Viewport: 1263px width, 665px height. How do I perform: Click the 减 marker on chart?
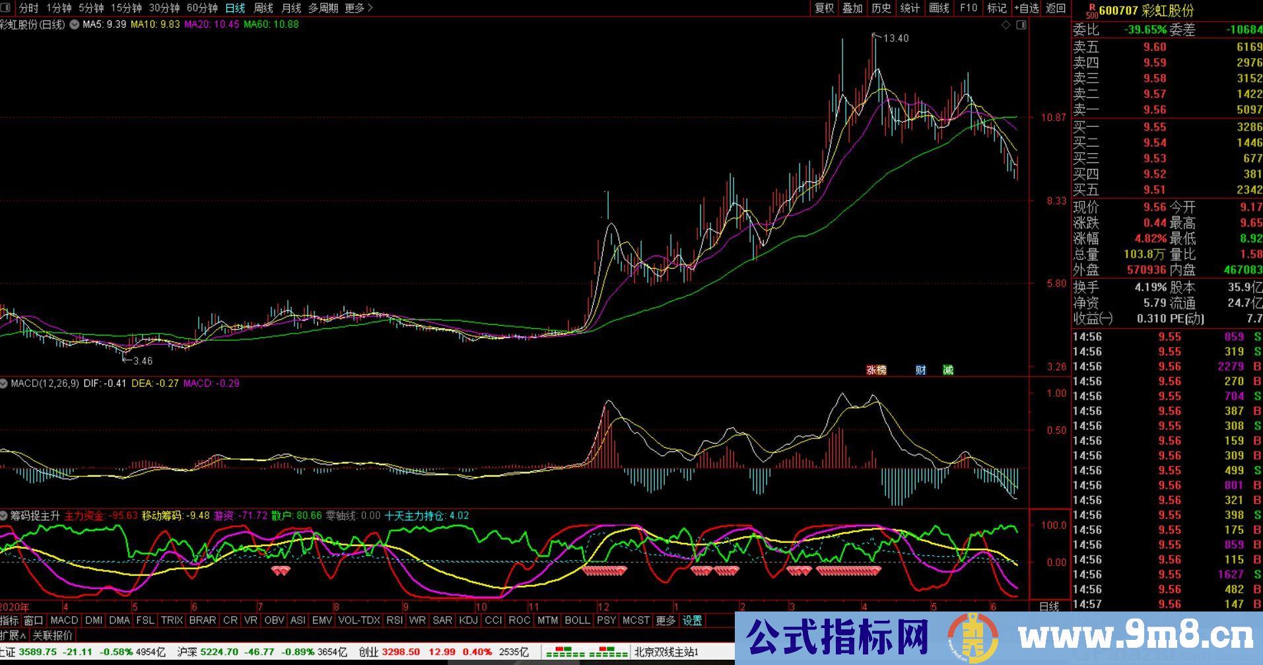click(x=948, y=370)
